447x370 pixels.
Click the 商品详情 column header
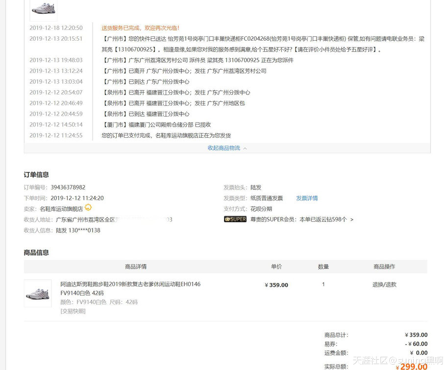136,267
